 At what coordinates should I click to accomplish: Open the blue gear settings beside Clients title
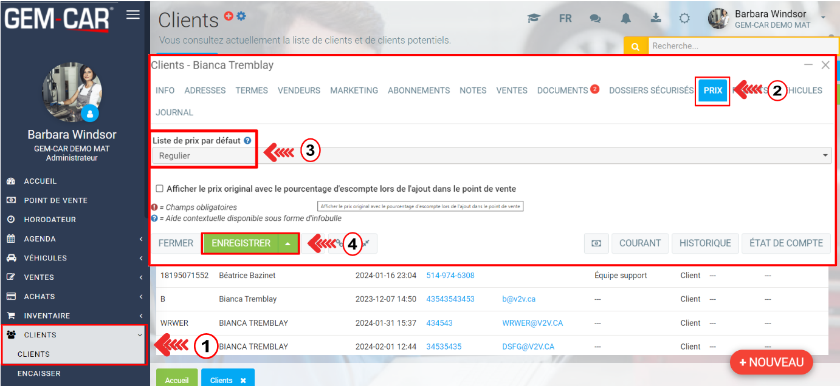click(x=241, y=16)
